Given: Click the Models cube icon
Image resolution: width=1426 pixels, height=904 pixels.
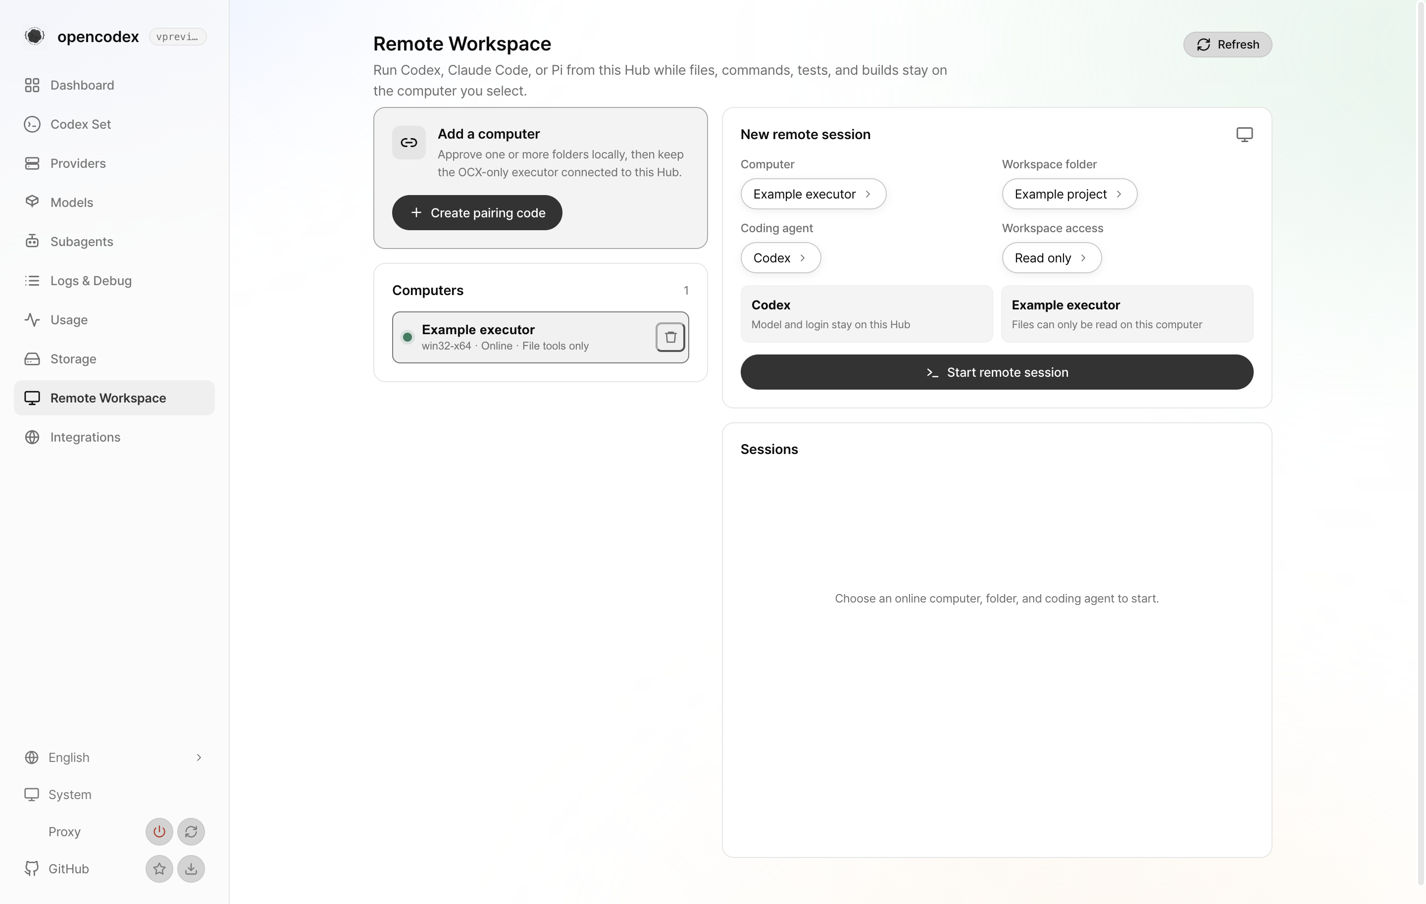Looking at the screenshot, I should (x=32, y=201).
